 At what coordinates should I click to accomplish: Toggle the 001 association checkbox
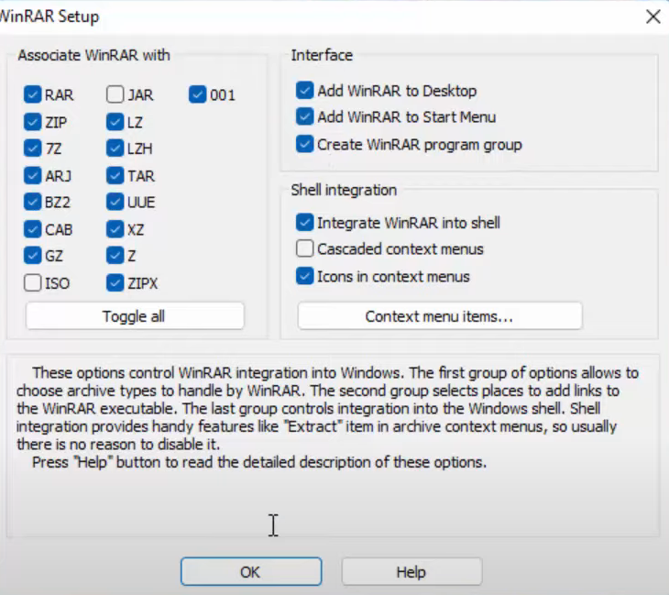(199, 94)
